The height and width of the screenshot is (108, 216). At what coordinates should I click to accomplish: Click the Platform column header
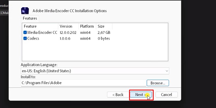pos(87,26)
